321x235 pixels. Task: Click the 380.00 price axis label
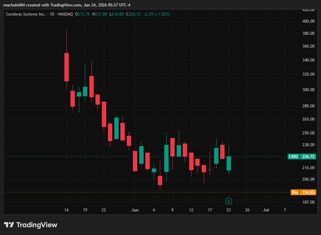click(308, 33)
